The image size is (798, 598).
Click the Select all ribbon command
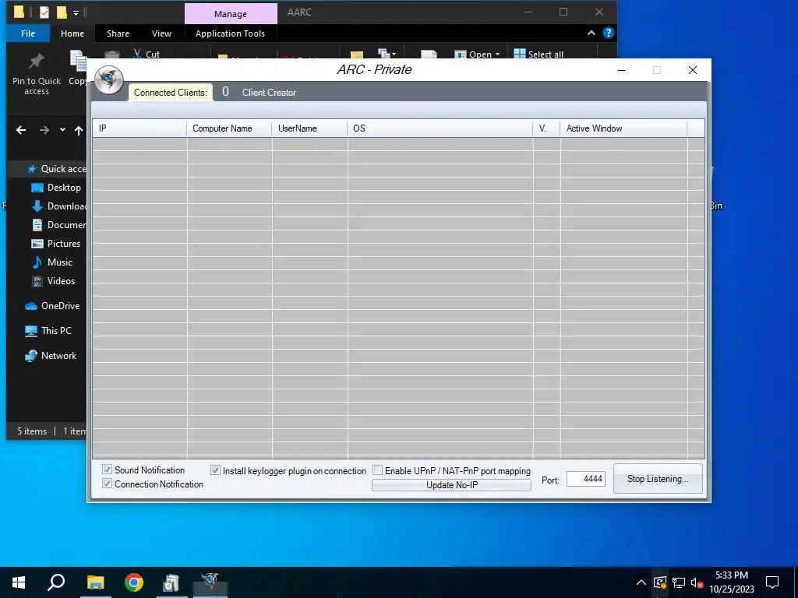coord(538,54)
